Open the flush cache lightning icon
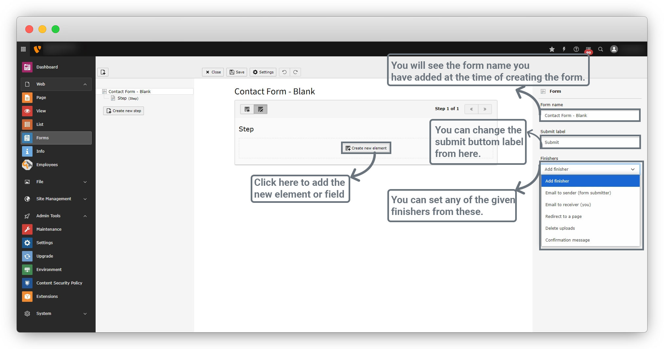This screenshot has width=664, height=349. [564, 49]
